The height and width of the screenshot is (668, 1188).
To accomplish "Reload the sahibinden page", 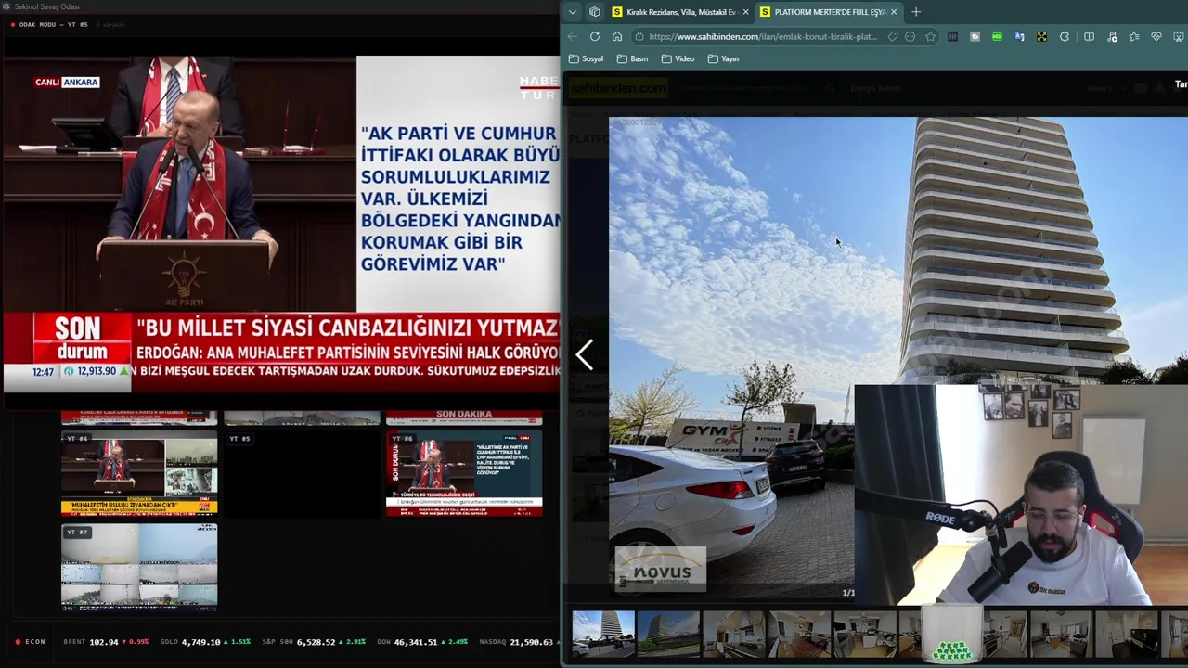I will click(595, 36).
